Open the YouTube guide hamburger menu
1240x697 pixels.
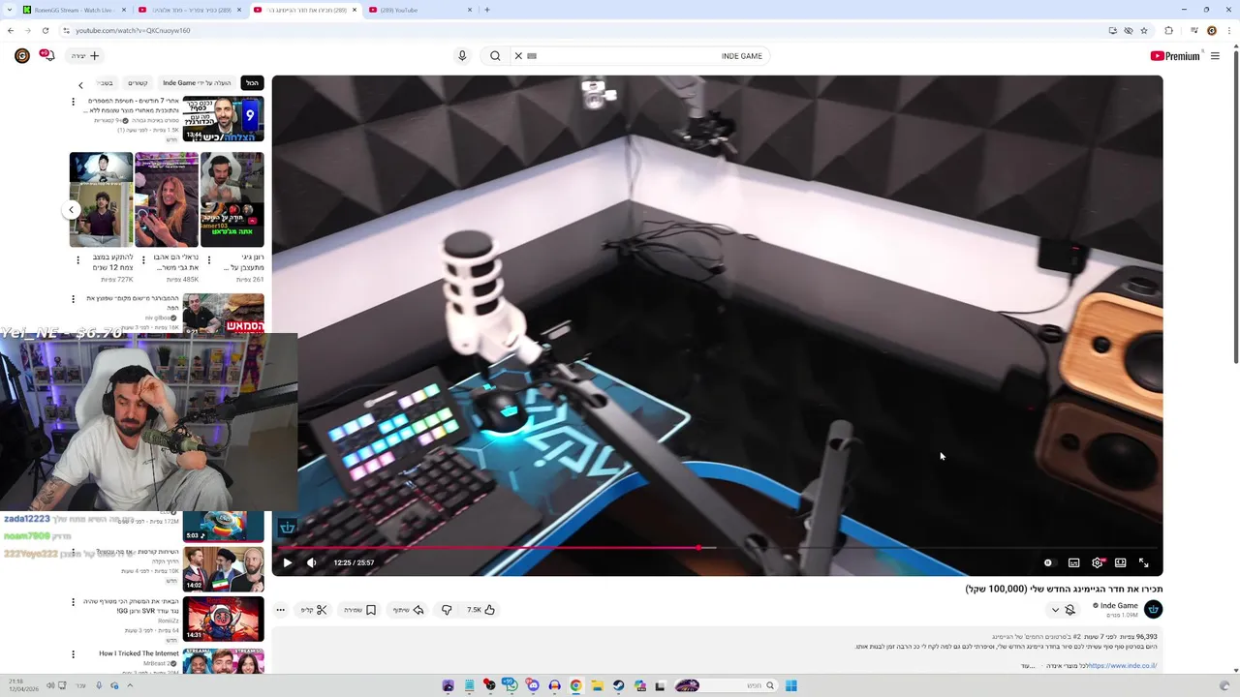pos(1215,56)
